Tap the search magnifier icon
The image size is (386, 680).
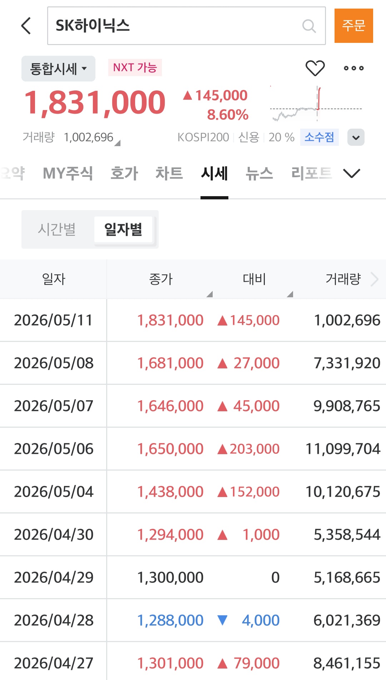click(309, 26)
